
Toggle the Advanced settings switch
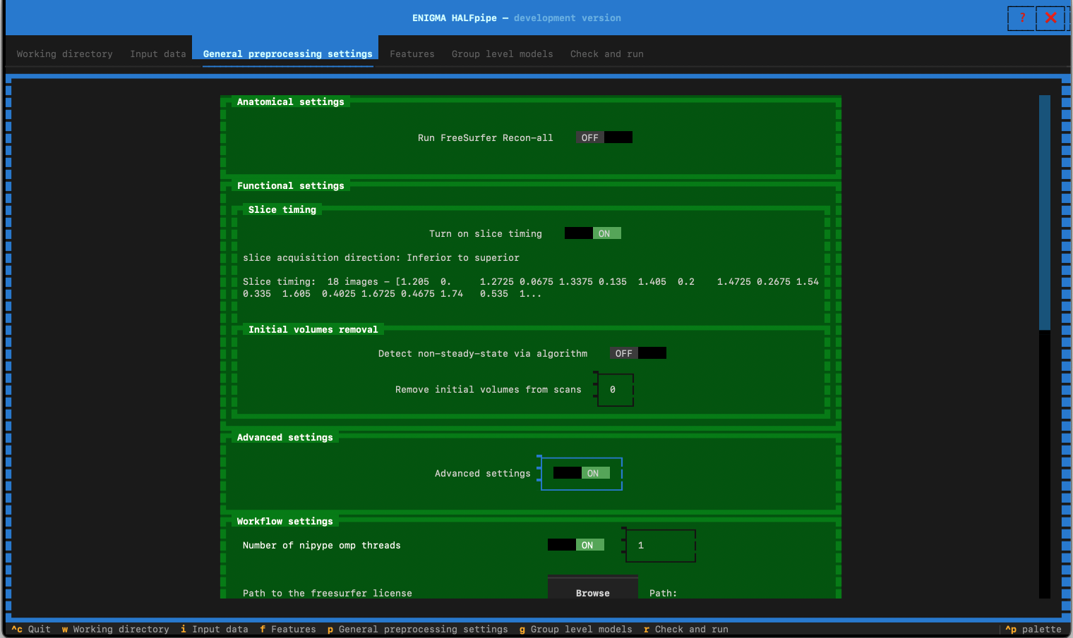tap(582, 473)
